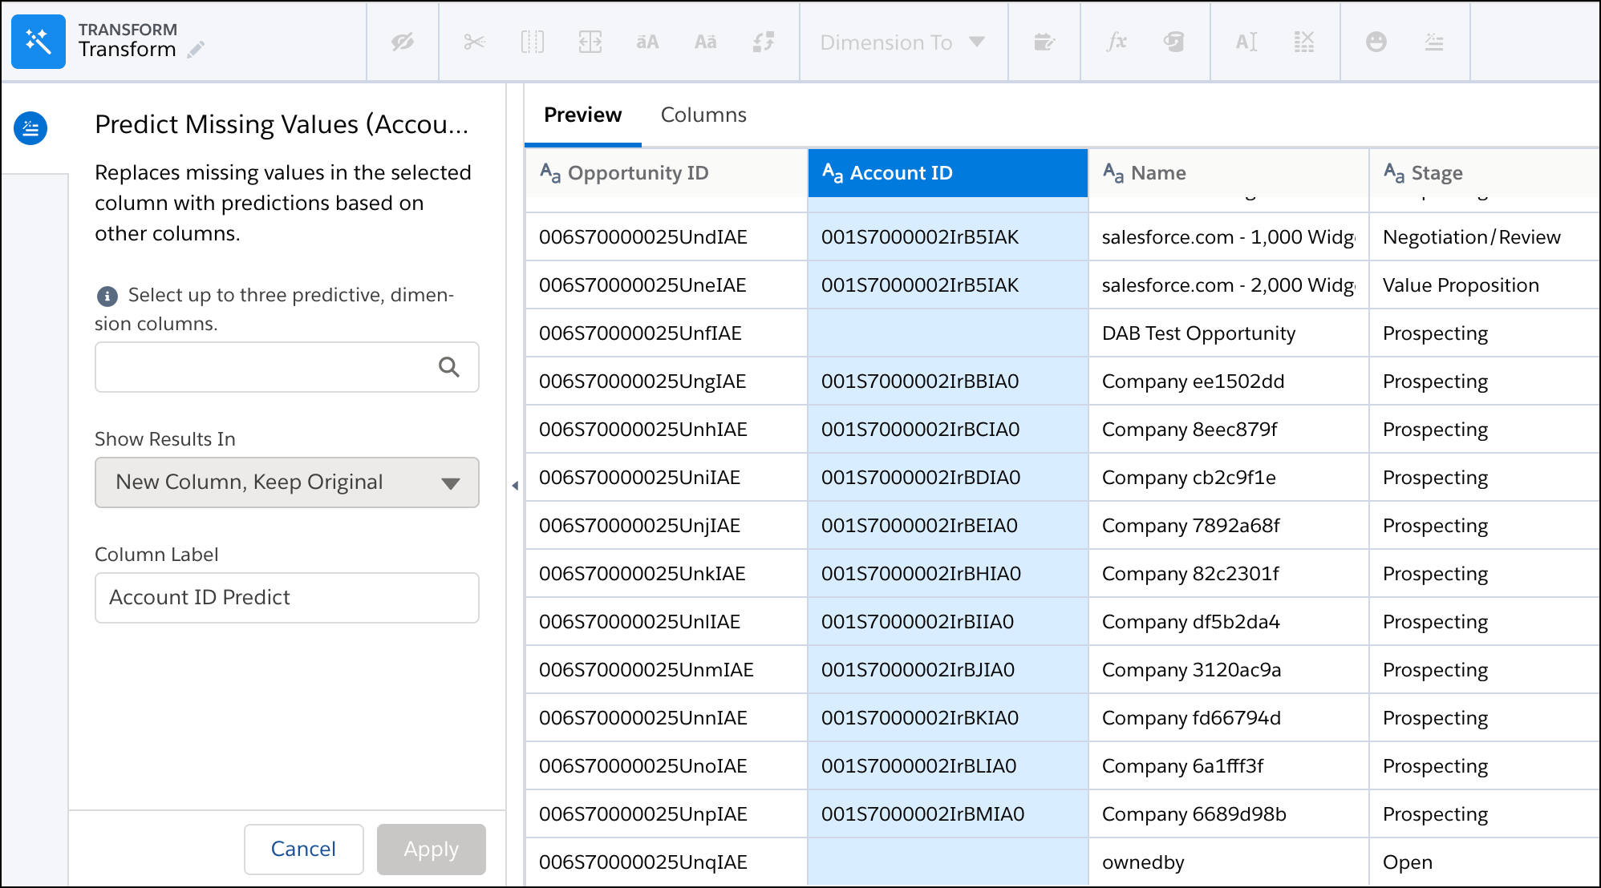
Task: Edit the Transform name with the pencil icon
Action: [x=195, y=49]
